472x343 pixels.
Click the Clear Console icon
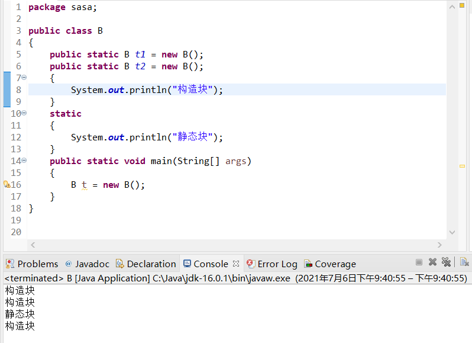[x=464, y=262]
